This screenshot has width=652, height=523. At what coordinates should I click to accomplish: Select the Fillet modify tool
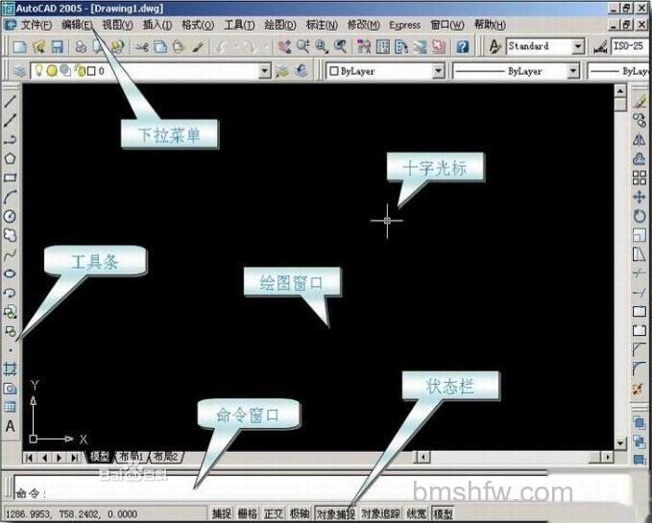[640, 368]
